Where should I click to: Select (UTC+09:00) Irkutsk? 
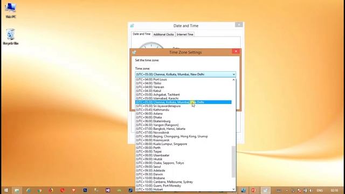pyautogui.click(x=183, y=159)
